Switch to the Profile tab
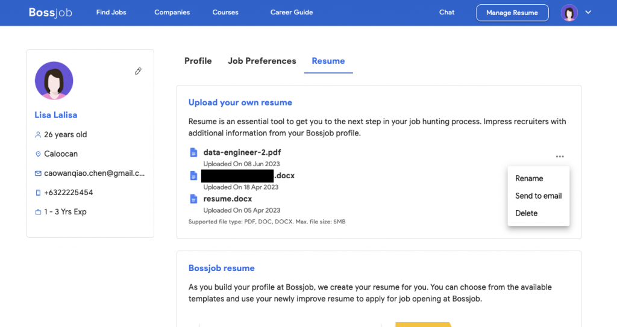Screen dimensions: 617x327 pyautogui.click(x=198, y=61)
